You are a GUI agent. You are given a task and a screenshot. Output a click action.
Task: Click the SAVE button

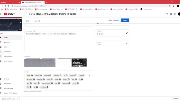125,20
